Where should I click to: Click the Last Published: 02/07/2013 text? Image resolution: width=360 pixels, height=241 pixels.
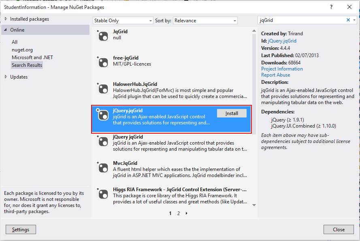tap(290, 55)
